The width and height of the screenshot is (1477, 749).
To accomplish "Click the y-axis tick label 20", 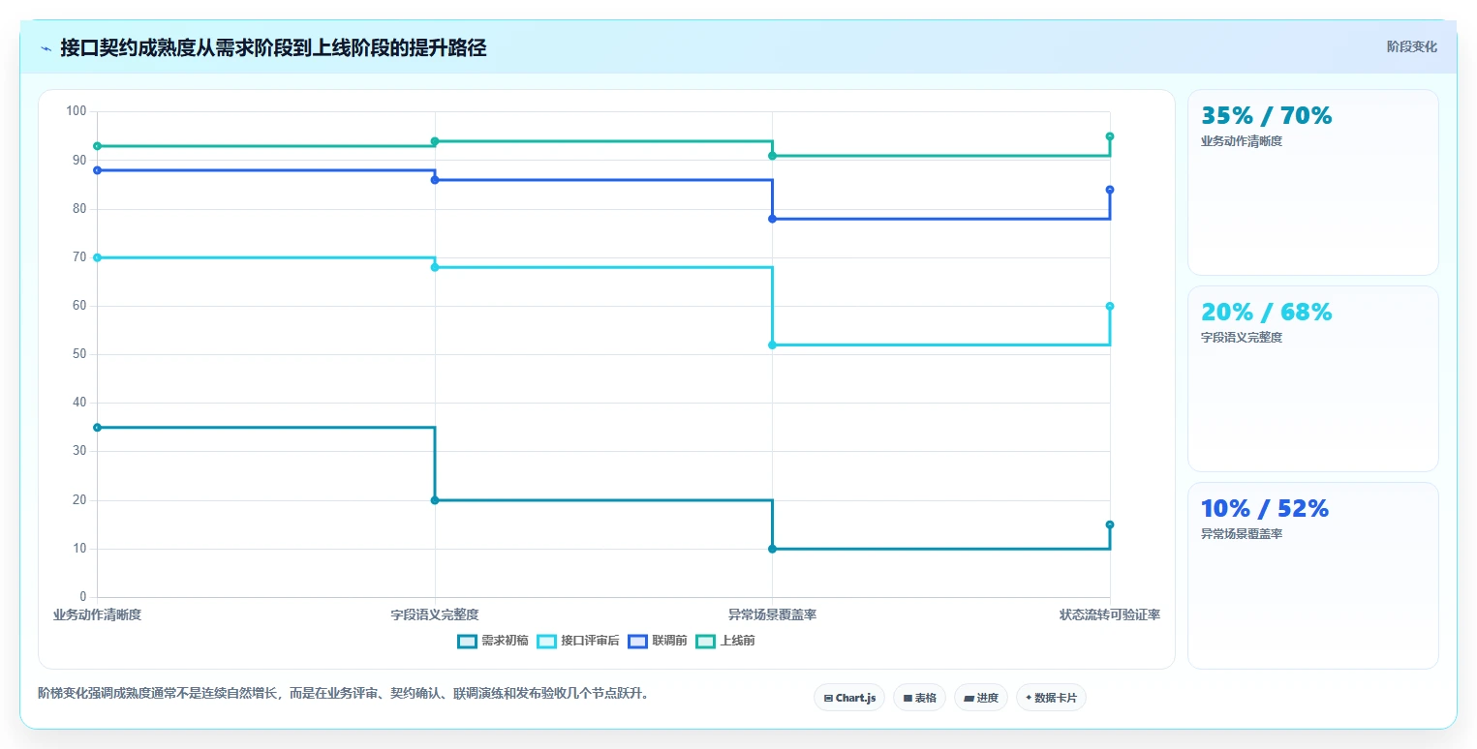I will click(x=79, y=500).
